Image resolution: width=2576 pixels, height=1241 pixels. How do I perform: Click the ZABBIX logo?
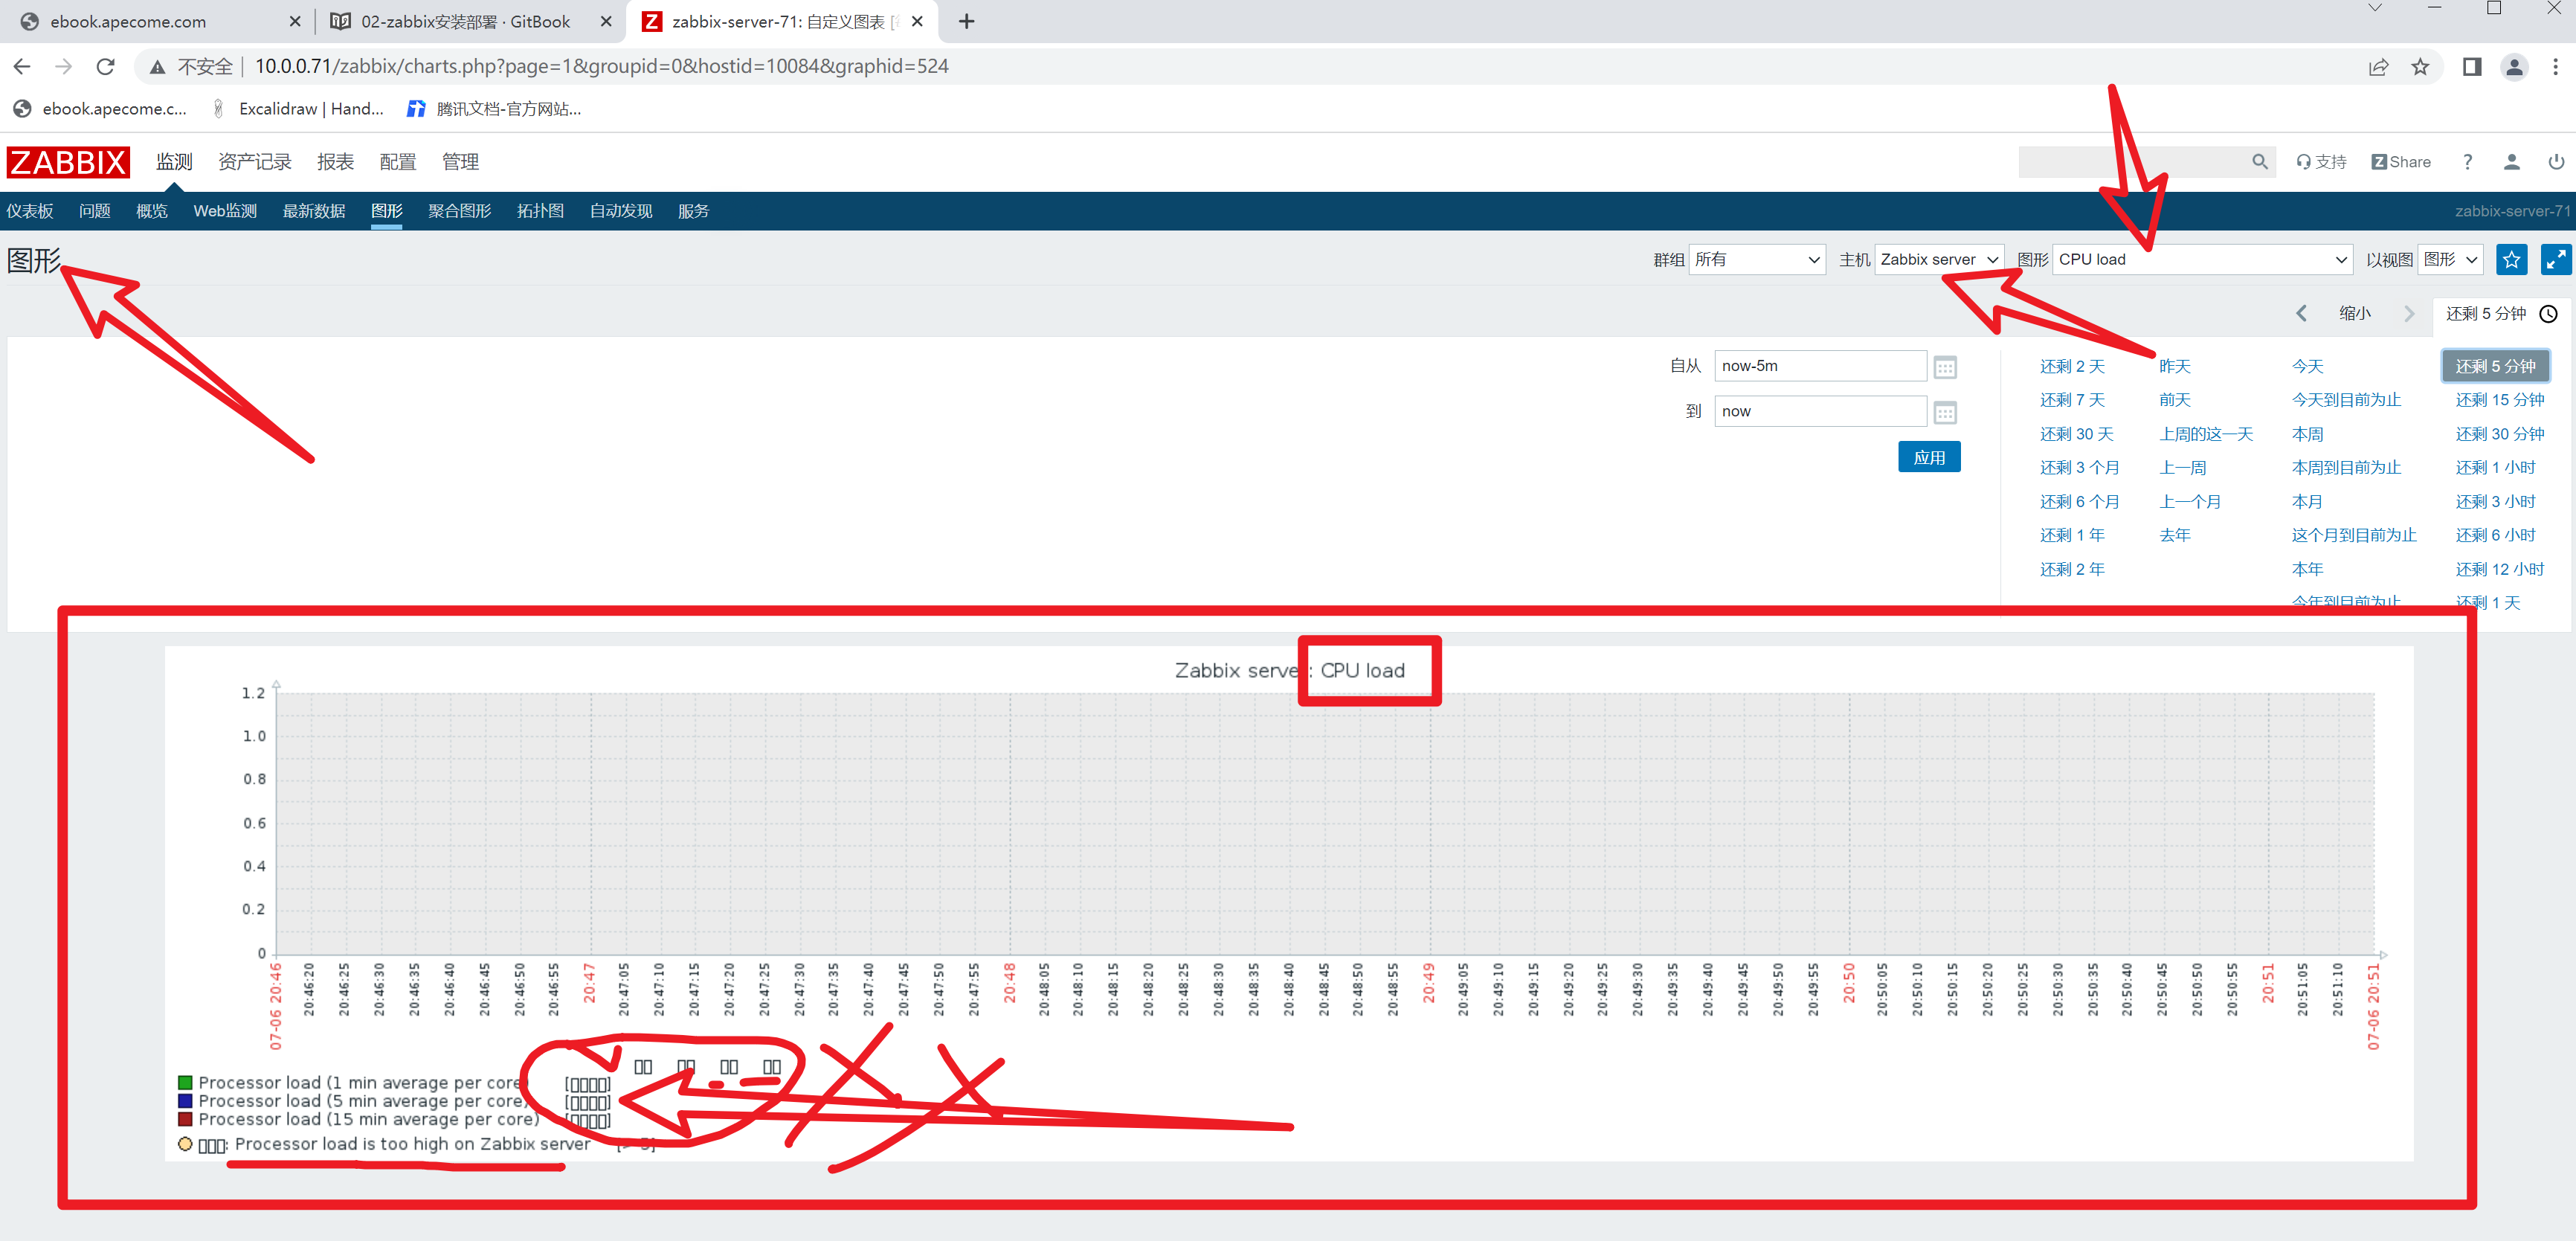[x=68, y=162]
